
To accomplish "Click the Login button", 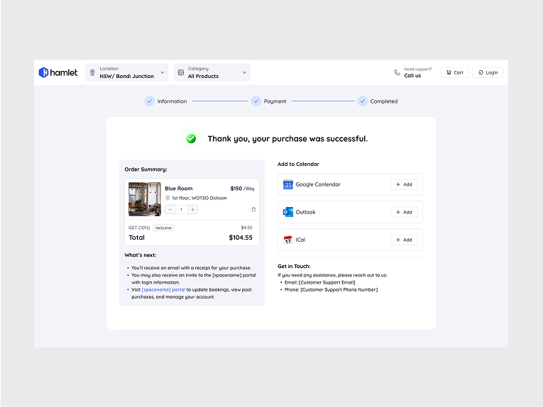I will 488,72.
